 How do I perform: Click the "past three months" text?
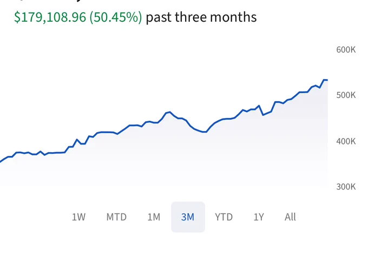point(201,17)
